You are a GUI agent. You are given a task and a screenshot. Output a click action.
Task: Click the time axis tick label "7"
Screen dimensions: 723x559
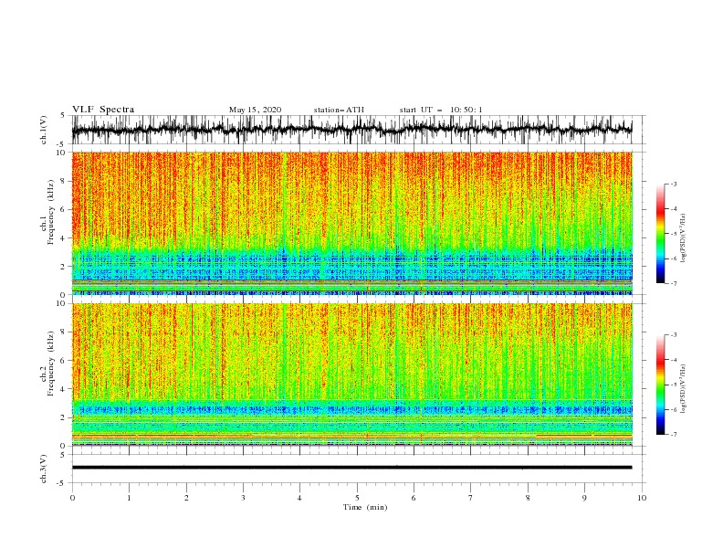(x=471, y=498)
